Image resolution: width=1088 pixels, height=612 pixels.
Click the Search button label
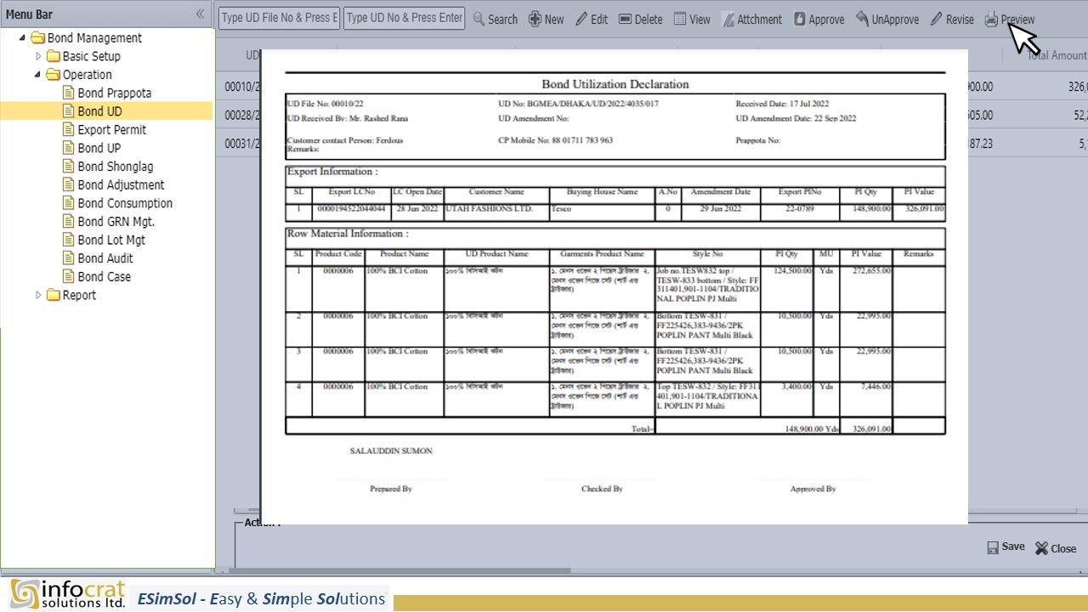[502, 19]
